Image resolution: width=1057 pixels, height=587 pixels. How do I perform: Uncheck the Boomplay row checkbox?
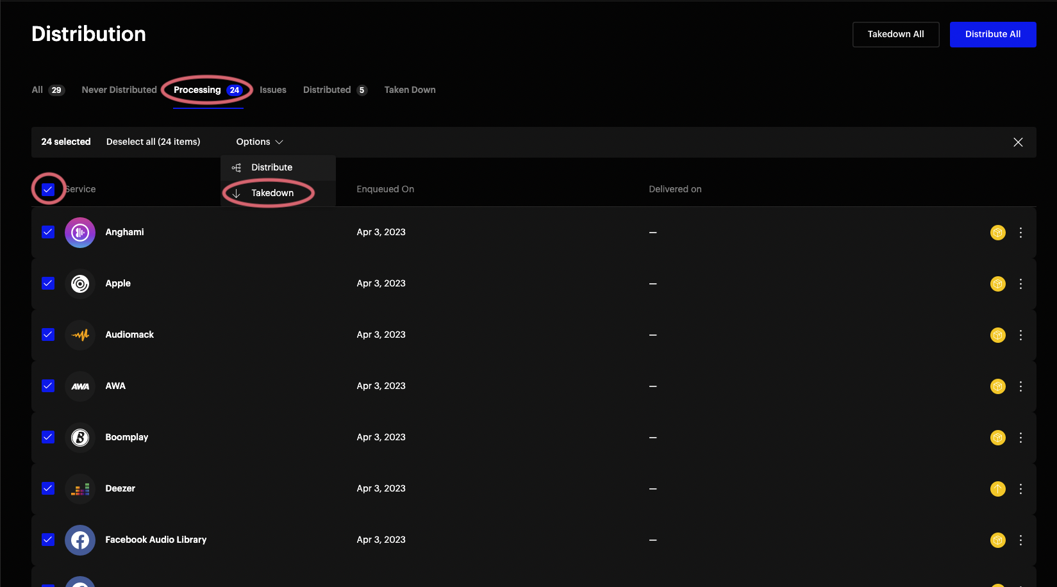[48, 437]
